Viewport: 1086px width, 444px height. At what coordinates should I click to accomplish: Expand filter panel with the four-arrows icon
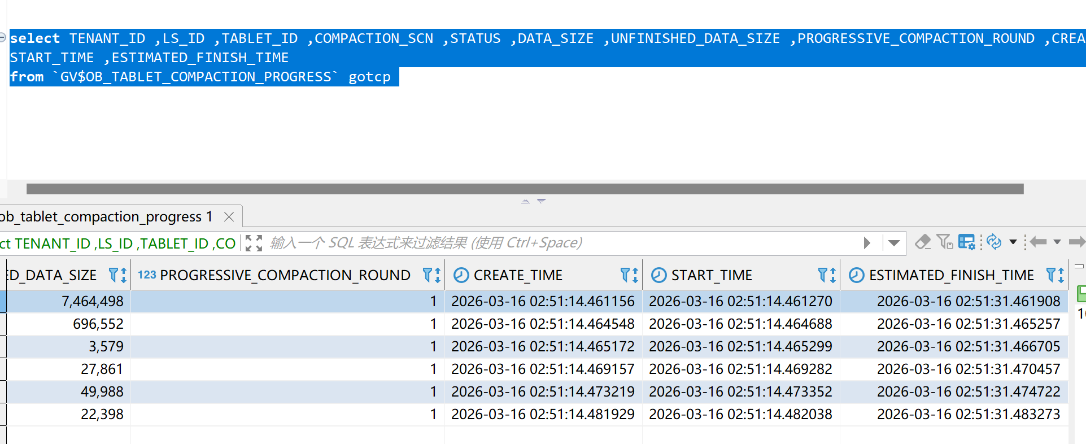coord(254,243)
